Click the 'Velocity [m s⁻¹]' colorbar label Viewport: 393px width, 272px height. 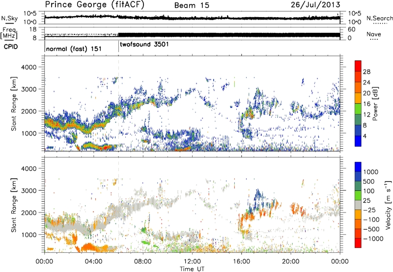coord(388,205)
